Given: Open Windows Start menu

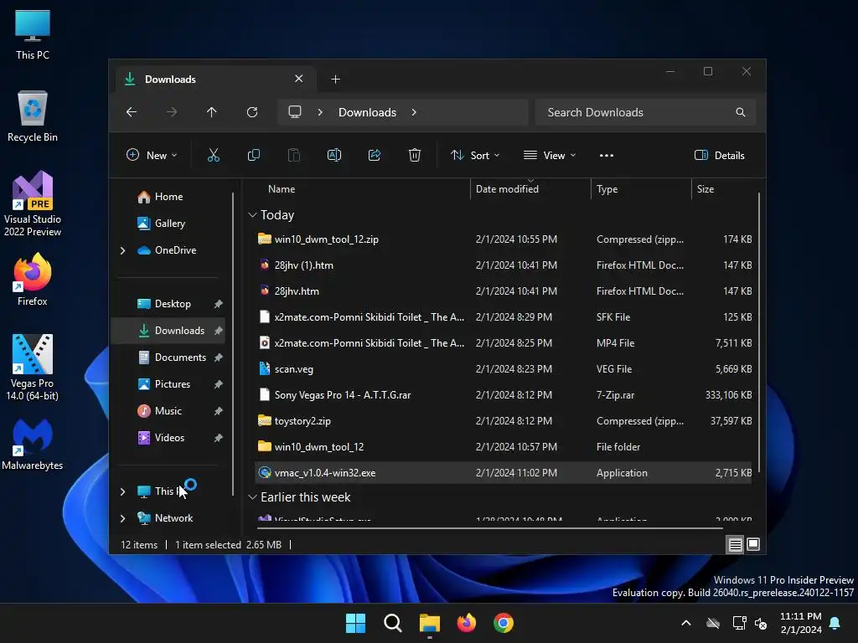Looking at the screenshot, I should click(355, 623).
